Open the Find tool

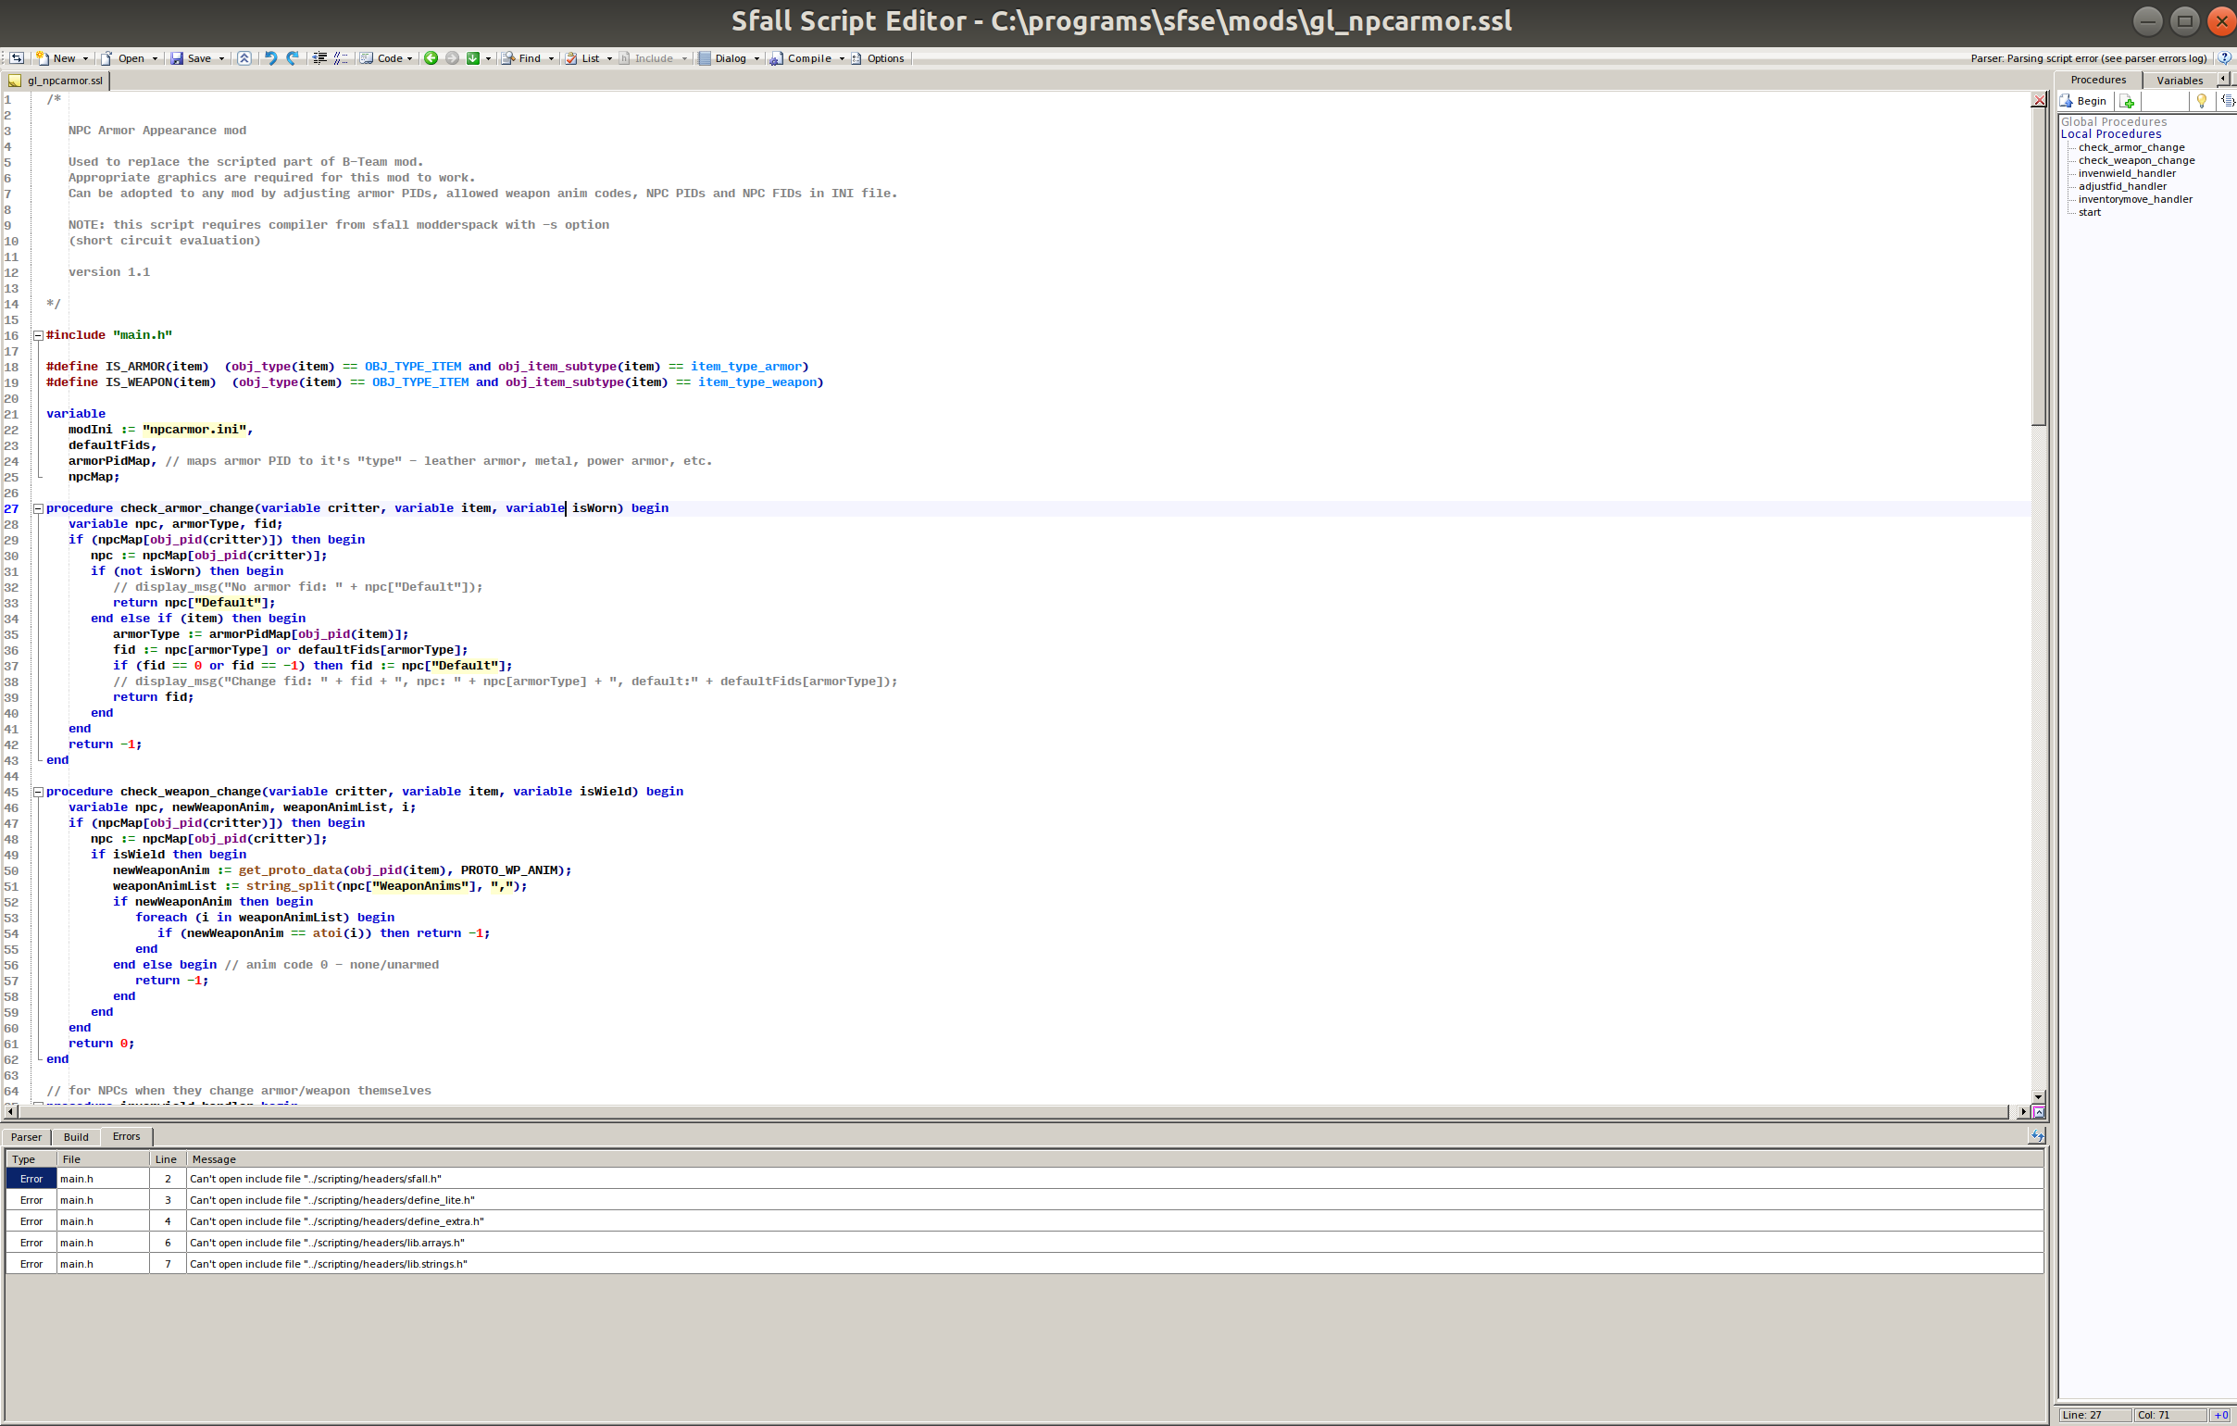pos(521,58)
